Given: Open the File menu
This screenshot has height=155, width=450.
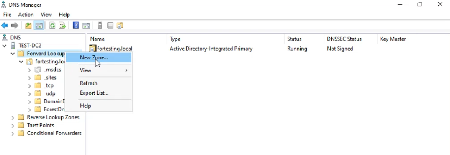Looking at the screenshot, I should point(7,15).
